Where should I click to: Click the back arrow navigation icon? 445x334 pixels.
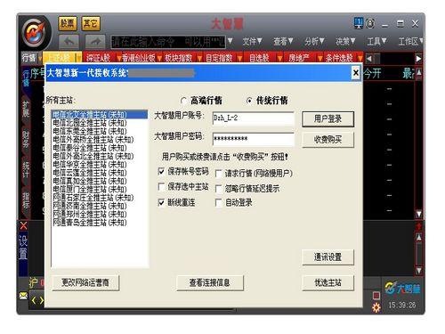(69, 42)
